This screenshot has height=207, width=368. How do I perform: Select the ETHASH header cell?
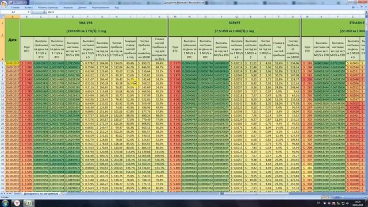pyautogui.click(x=333, y=27)
